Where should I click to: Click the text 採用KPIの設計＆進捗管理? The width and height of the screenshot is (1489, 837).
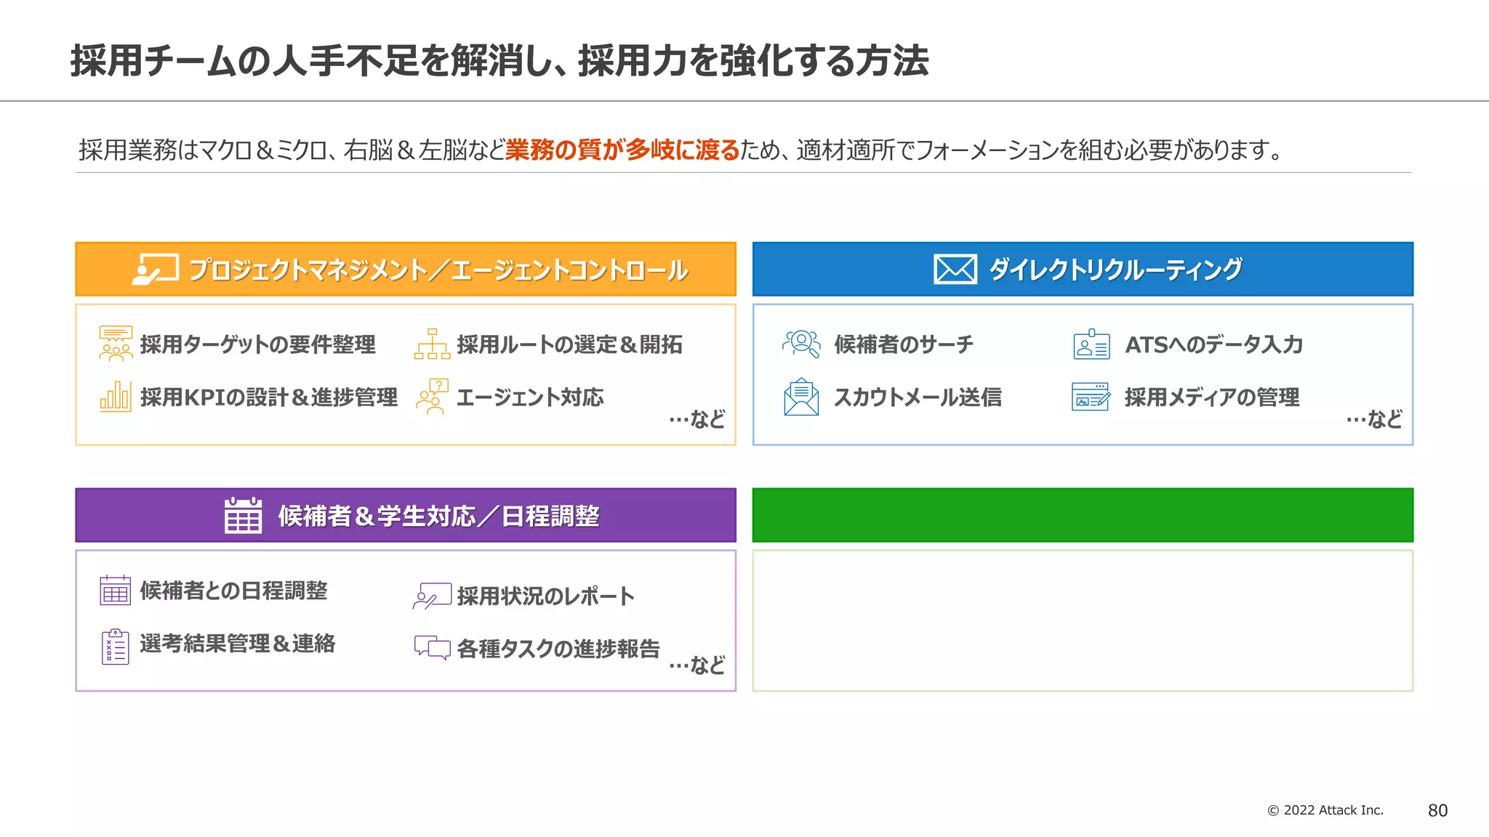point(269,397)
